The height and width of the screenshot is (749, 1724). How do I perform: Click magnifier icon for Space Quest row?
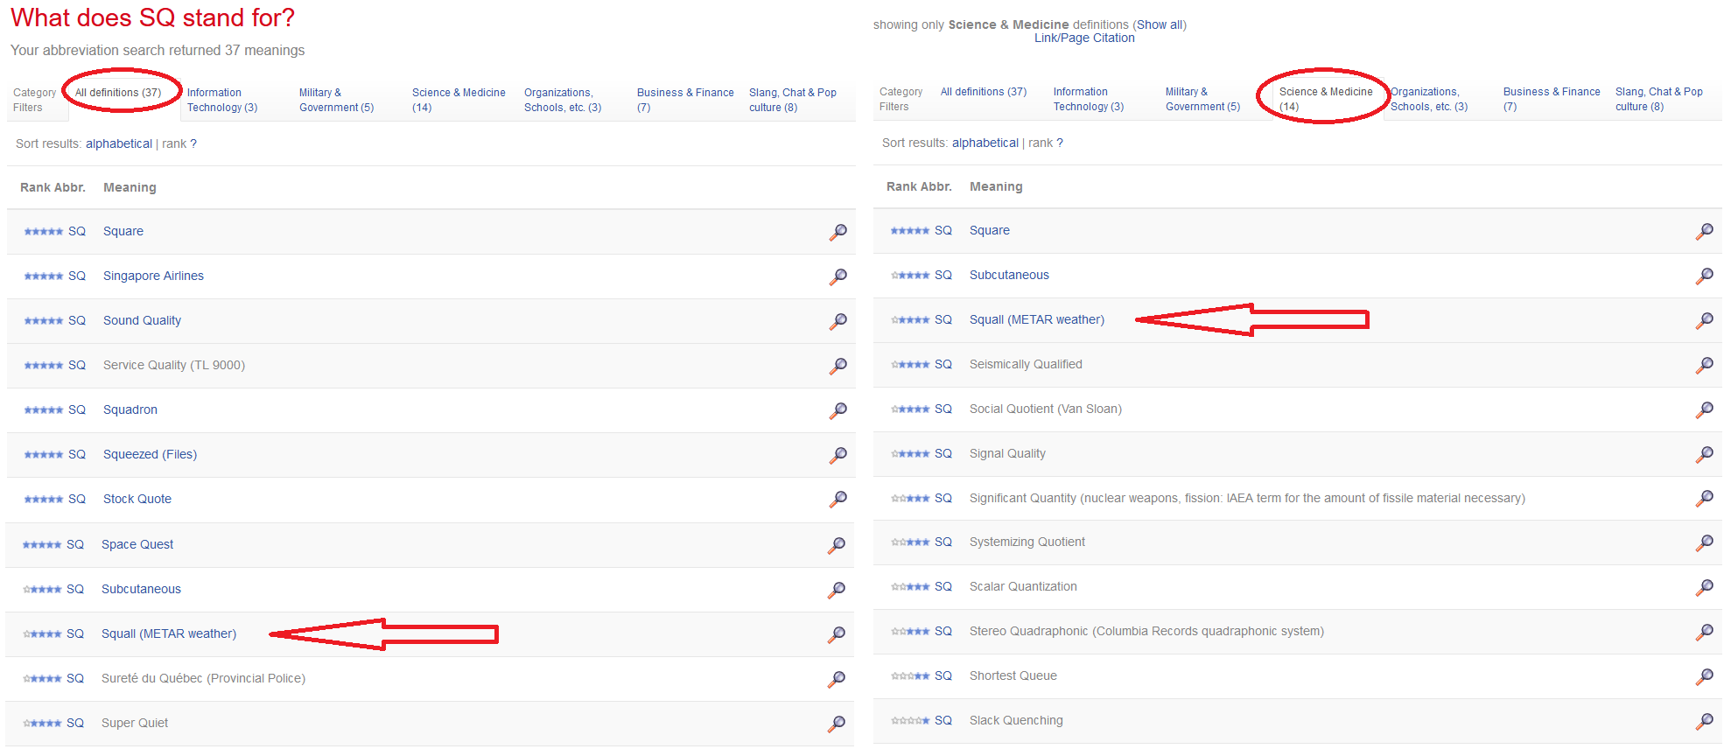[836, 545]
